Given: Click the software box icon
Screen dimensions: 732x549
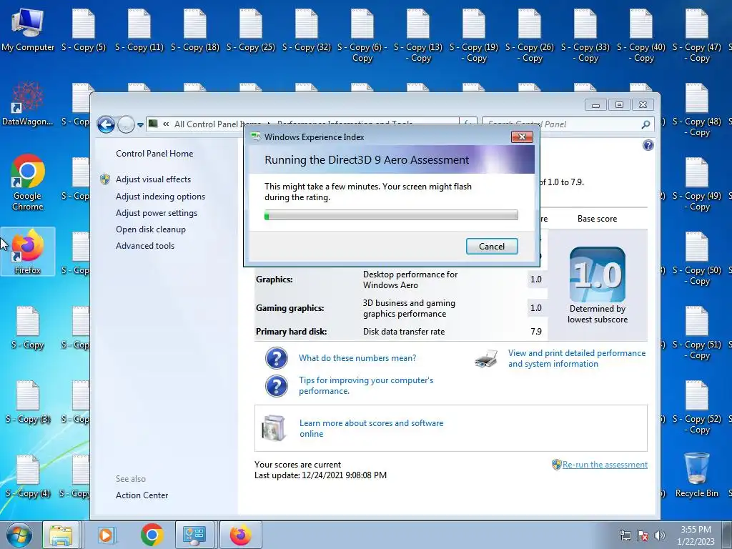Looking at the screenshot, I should (274, 427).
